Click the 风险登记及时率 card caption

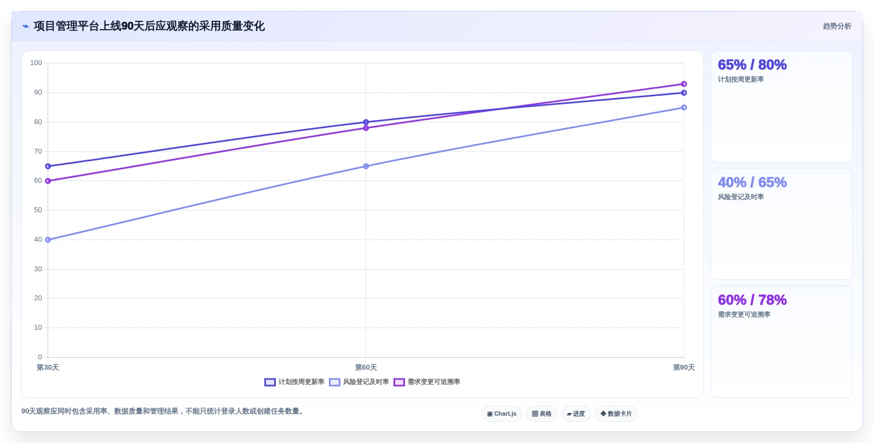tap(741, 197)
